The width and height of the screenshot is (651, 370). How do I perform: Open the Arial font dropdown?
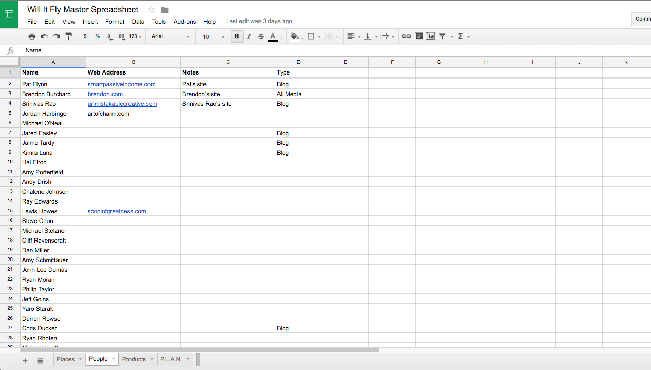[170, 36]
